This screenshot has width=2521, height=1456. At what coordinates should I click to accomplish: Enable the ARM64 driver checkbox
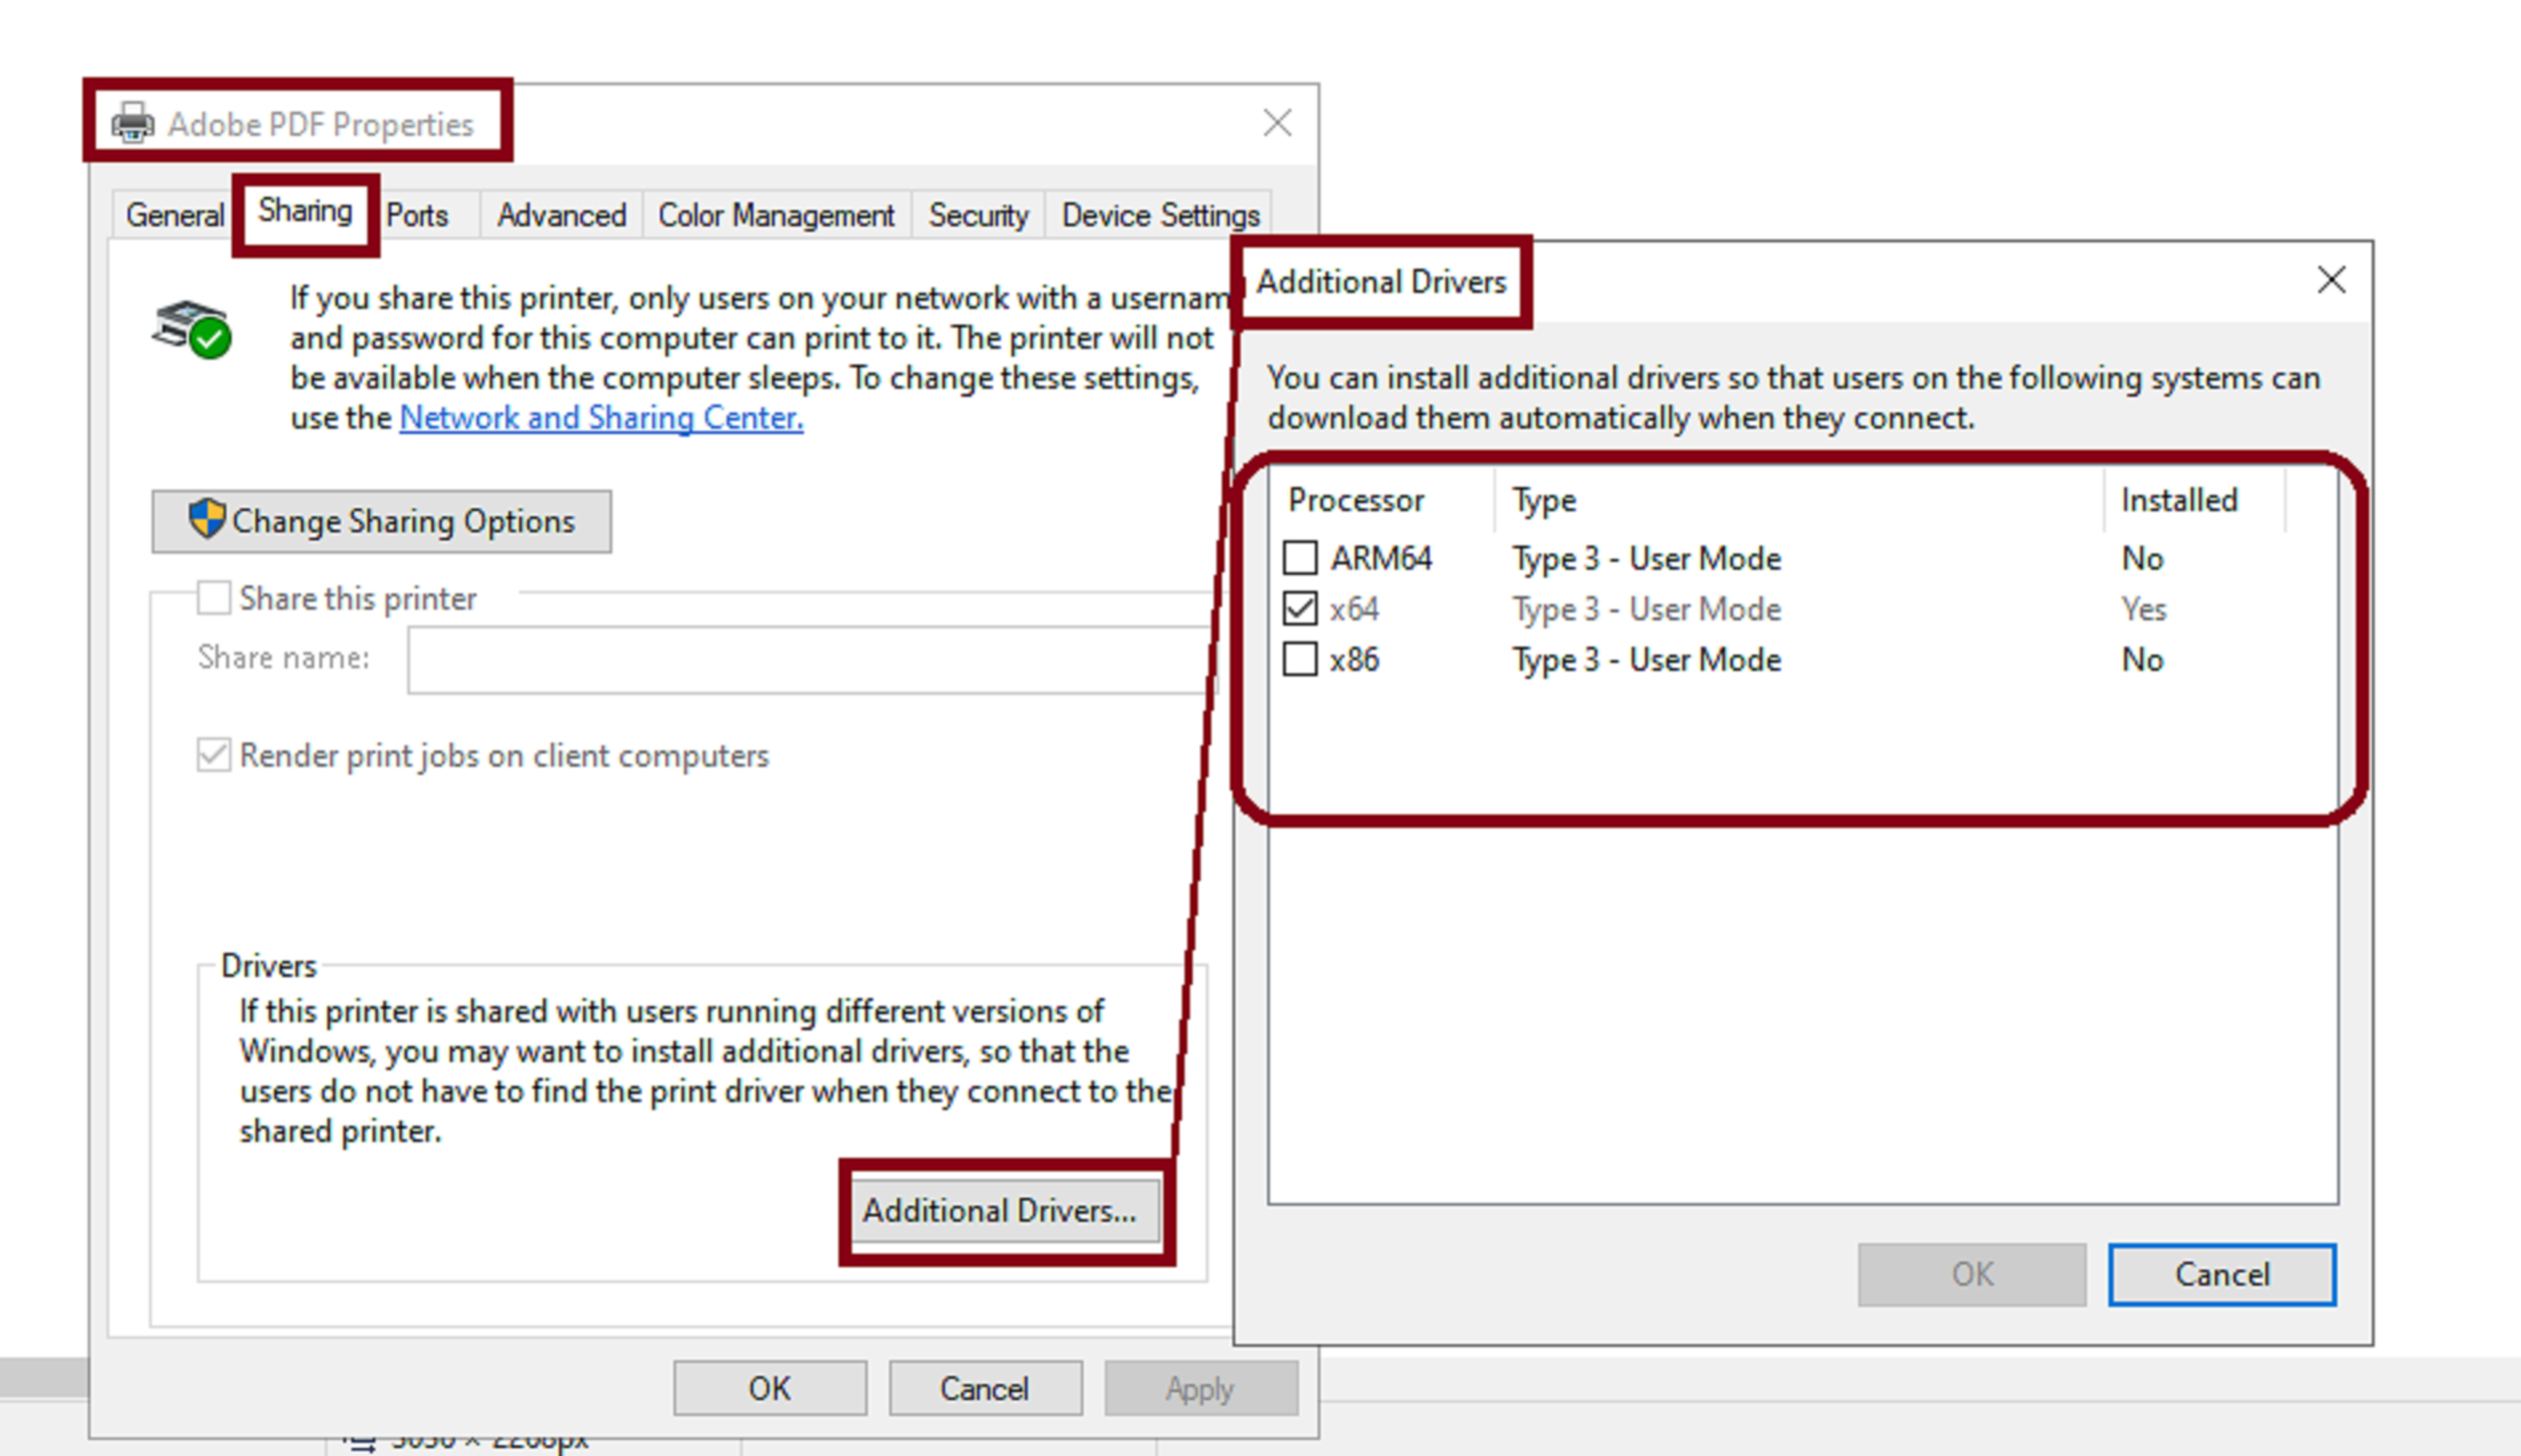(1299, 558)
